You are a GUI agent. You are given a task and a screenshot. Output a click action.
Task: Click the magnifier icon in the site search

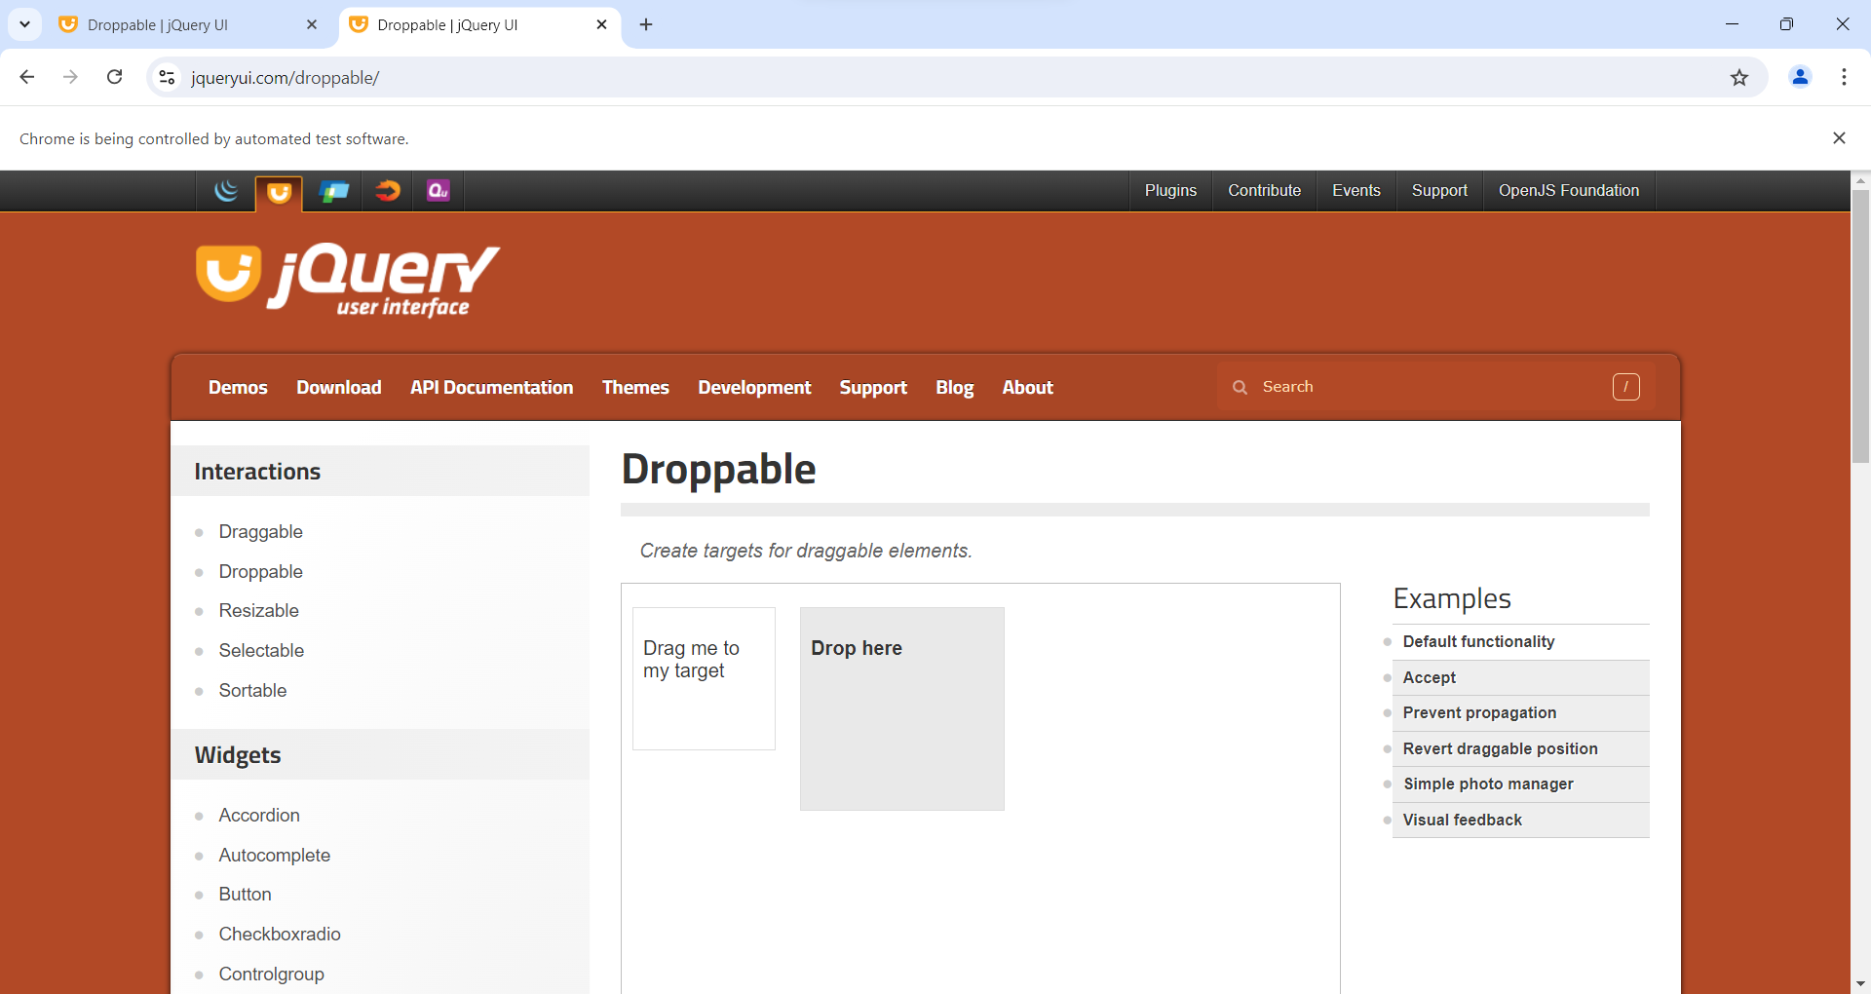[x=1240, y=387]
